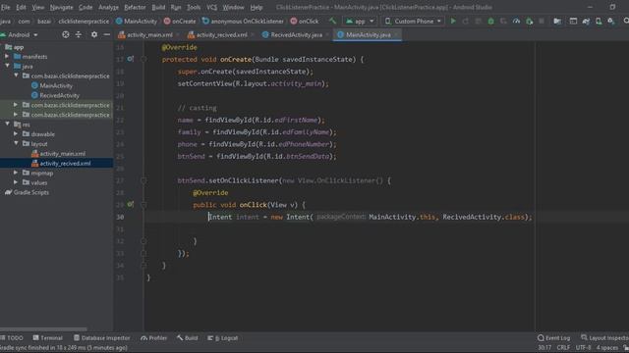Screen dimensions: 629x353
Task: Run the app with green play button
Action: click(x=453, y=21)
